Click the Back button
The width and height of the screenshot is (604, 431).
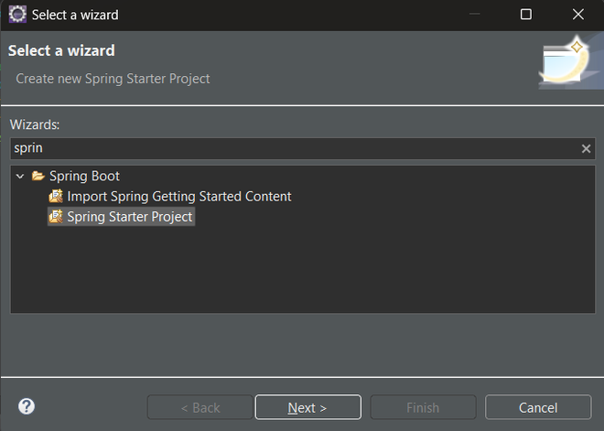[x=200, y=407]
